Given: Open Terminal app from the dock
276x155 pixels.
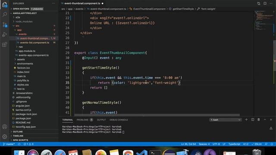Looking at the screenshot, I should click(155, 153).
